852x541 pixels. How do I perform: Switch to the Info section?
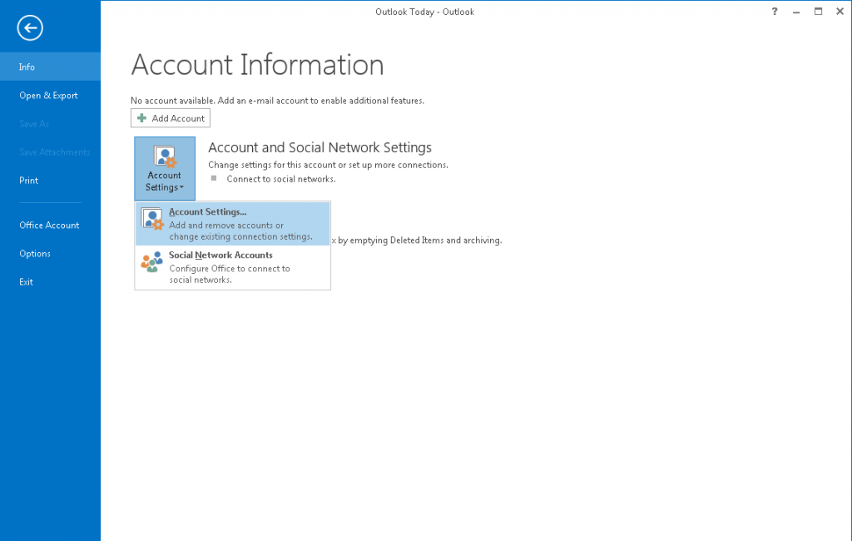tap(27, 67)
